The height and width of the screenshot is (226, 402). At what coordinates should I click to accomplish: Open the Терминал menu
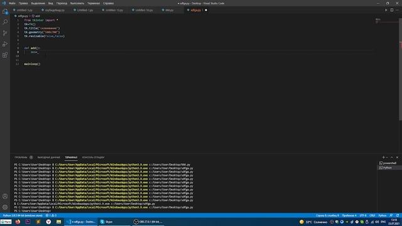tap(94, 3)
